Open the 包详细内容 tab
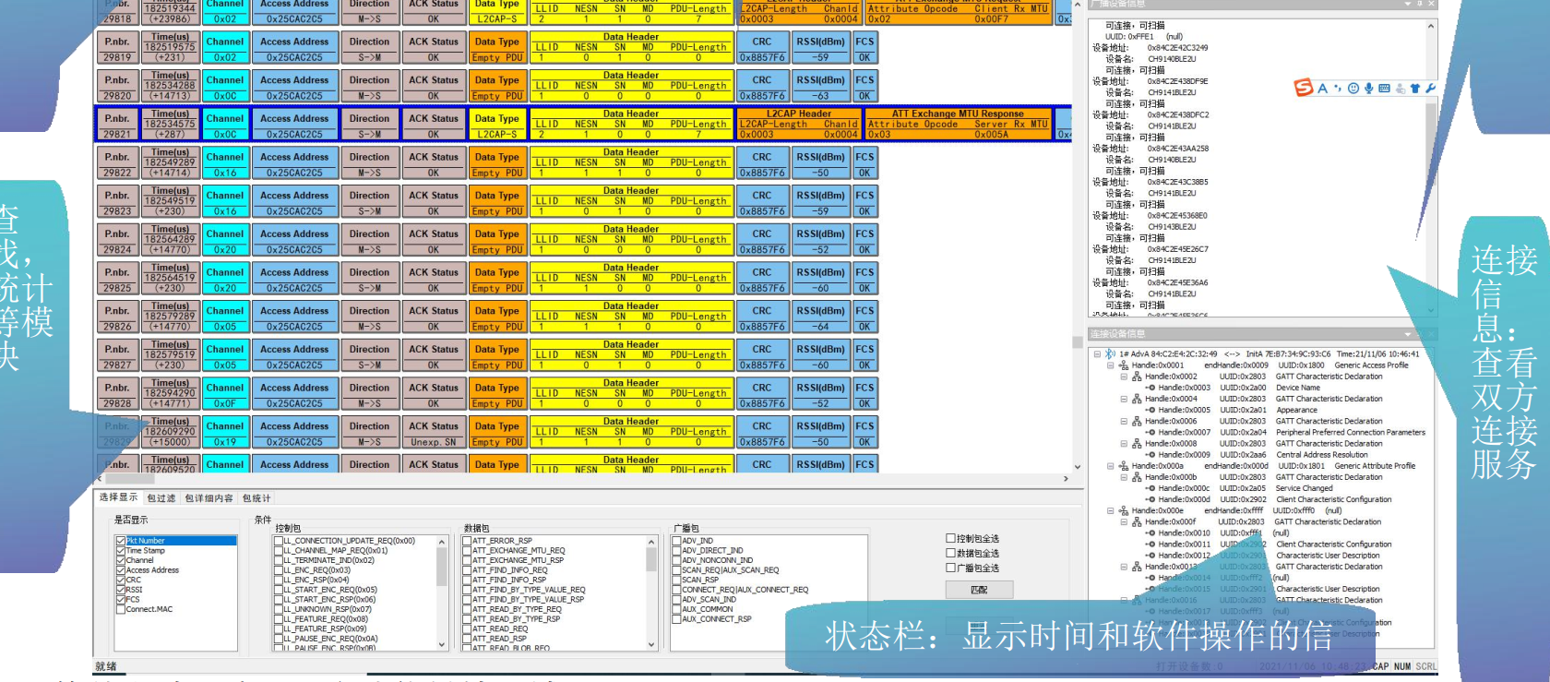 (x=209, y=498)
